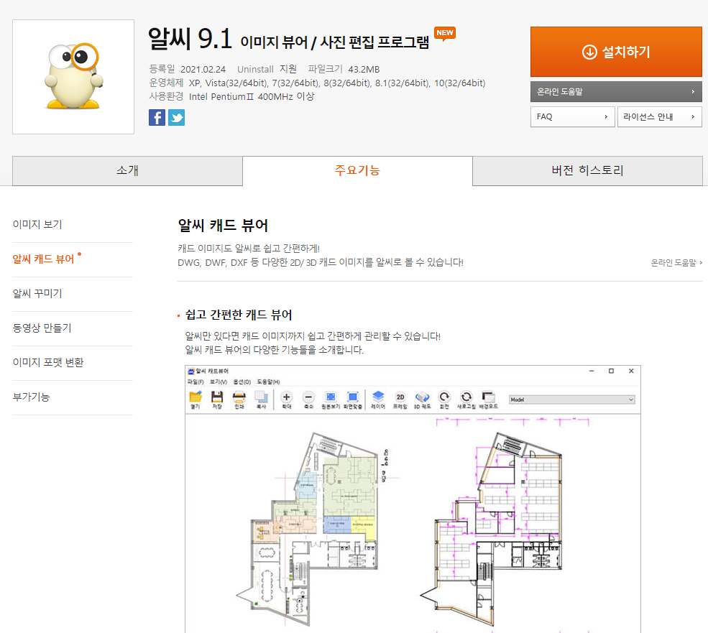Select 동영상 만들기 in the side menu
This screenshot has width=708, height=633.
(x=42, y=328)
